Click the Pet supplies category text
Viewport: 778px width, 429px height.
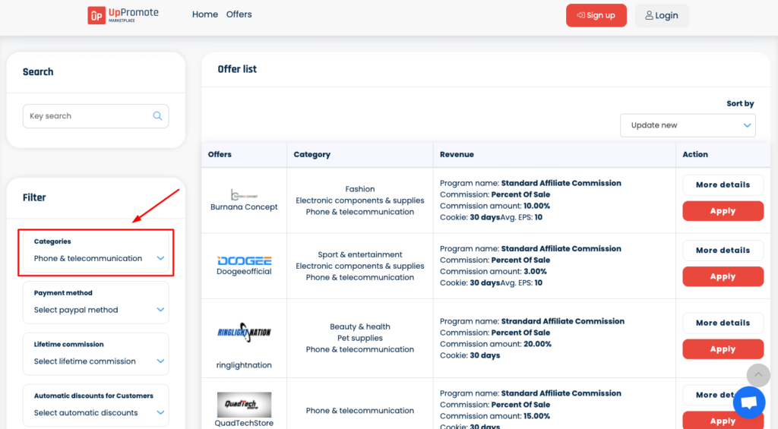360,338
